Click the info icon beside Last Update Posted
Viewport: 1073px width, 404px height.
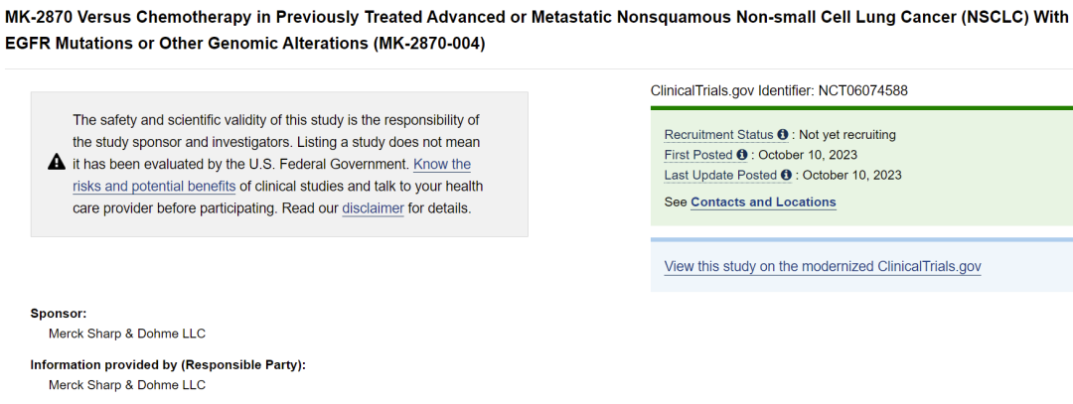(x=787, y=176)
